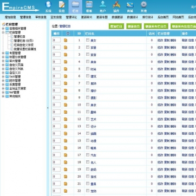Click 复制 link in row ID 10
This screenshot has width=196, height=196.
click(x=167, y=105)
